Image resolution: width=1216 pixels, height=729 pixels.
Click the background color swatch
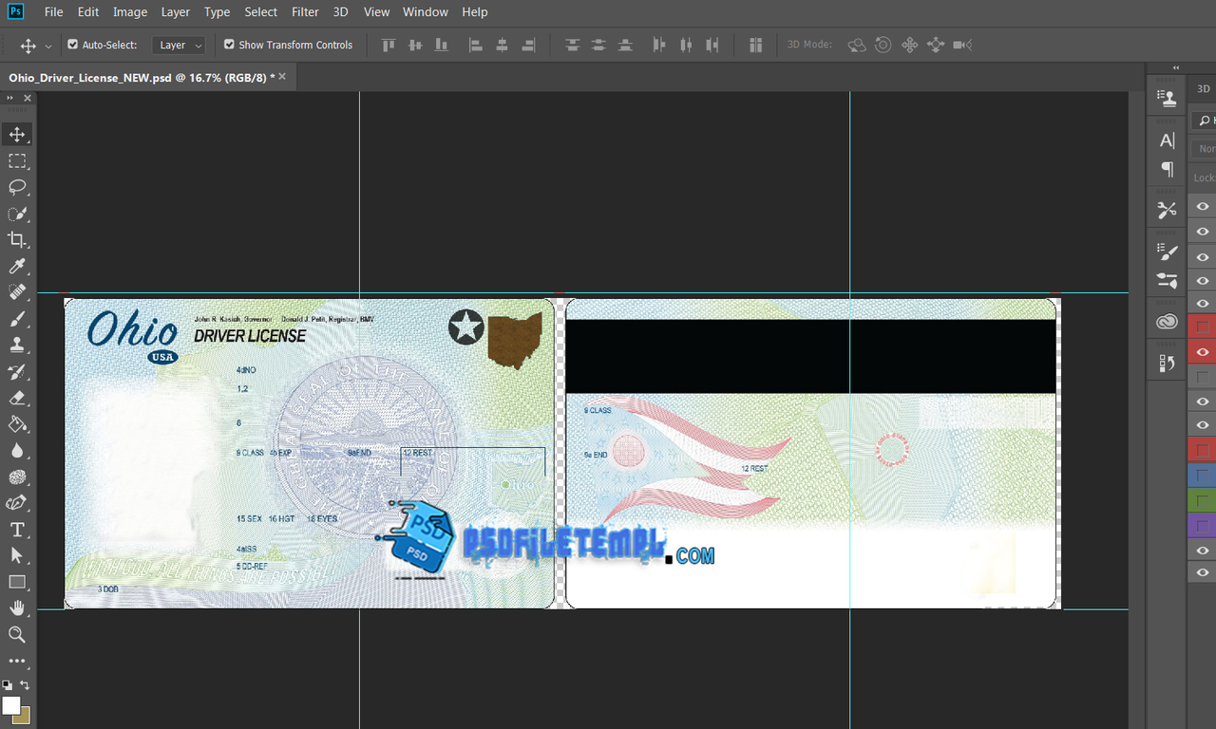[x=24, y=717]
